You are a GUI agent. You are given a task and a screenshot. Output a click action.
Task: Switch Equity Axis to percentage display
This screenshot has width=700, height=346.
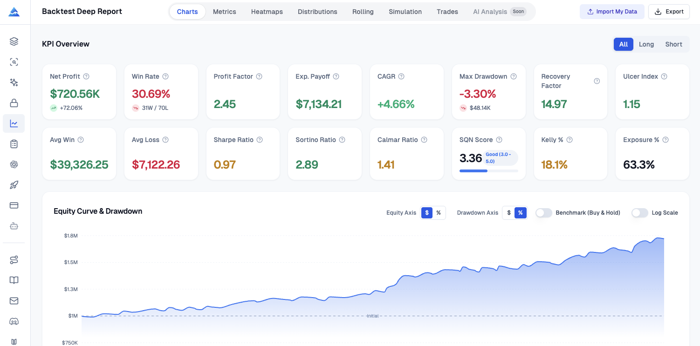coord(439,212)
